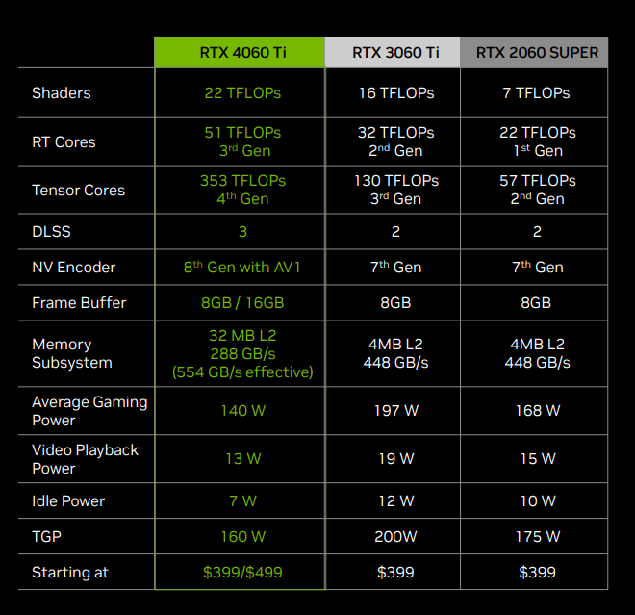
Task: Click the Frame Buffer row label
Action: pyautogui.click(x=79, y=302)
